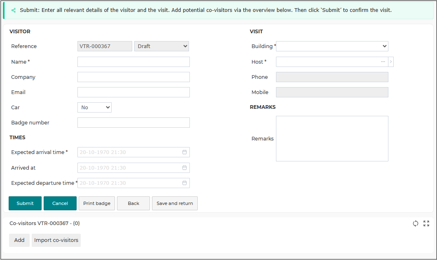This screenshot has width=437, height=260.
Task: Click Import co-visitors button
Action: [x=56, y=240]
